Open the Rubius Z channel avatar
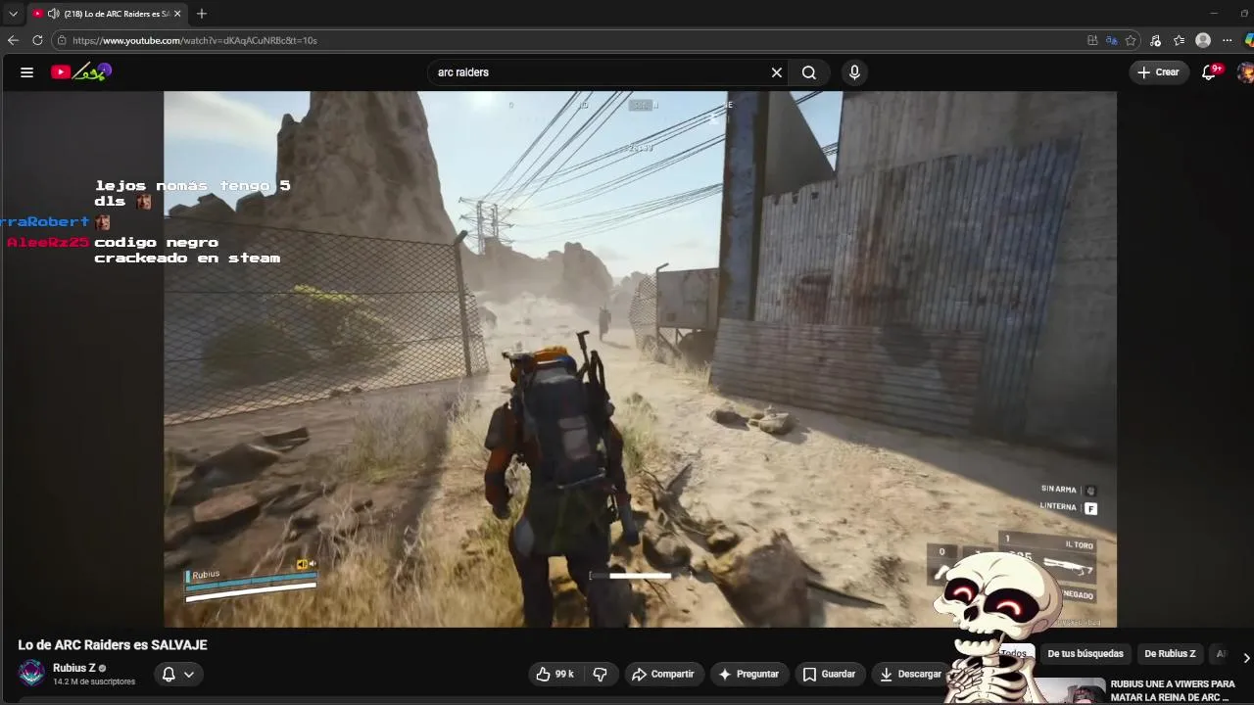This screenshot has height=705, width=1254. (x=32, y=674)
